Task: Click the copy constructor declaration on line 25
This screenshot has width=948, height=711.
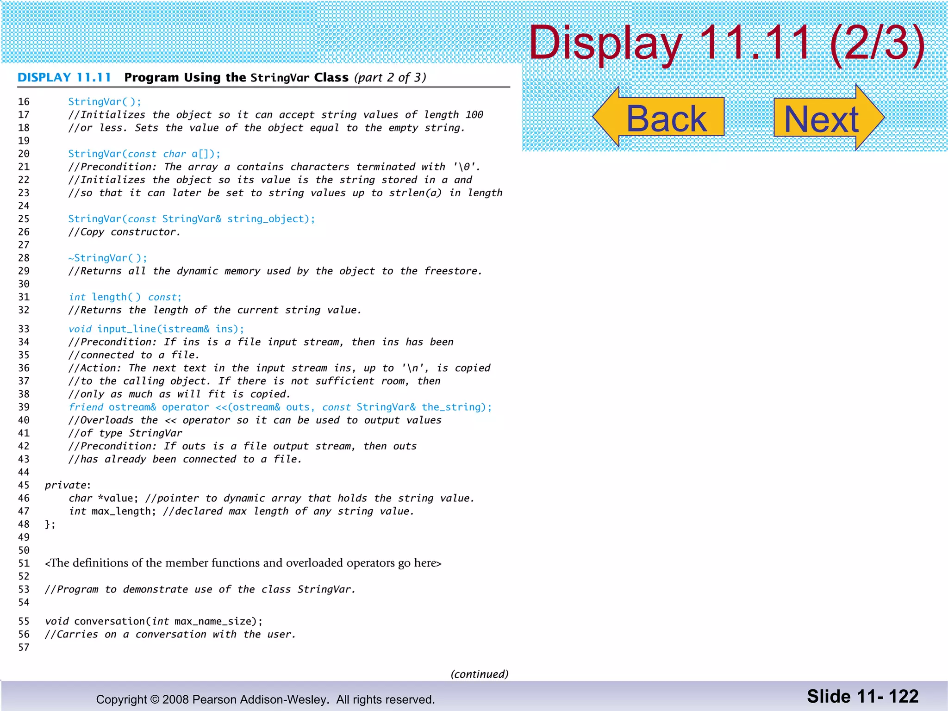Action: coord(191,218)
